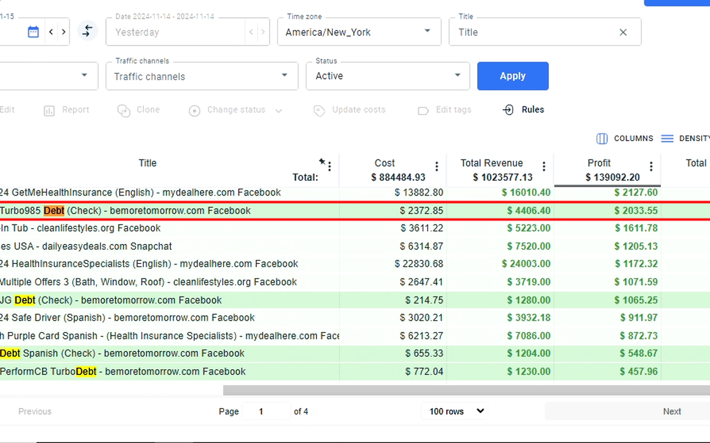Open Rules via its arrow icon
710x443 pixels.
point(508,110)
